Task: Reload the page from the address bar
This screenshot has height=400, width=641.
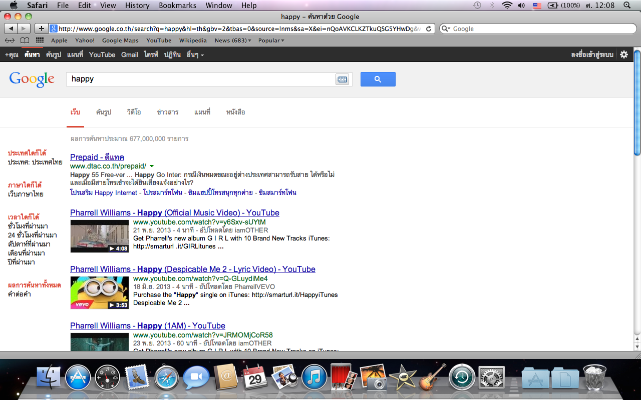Action: pyautogui.click(x=429, y=28)
